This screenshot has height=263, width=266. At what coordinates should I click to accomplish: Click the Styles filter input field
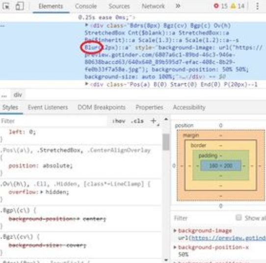53,121
